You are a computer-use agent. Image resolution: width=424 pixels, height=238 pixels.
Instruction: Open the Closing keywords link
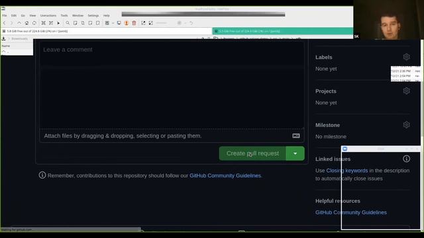tap(347, 171)
